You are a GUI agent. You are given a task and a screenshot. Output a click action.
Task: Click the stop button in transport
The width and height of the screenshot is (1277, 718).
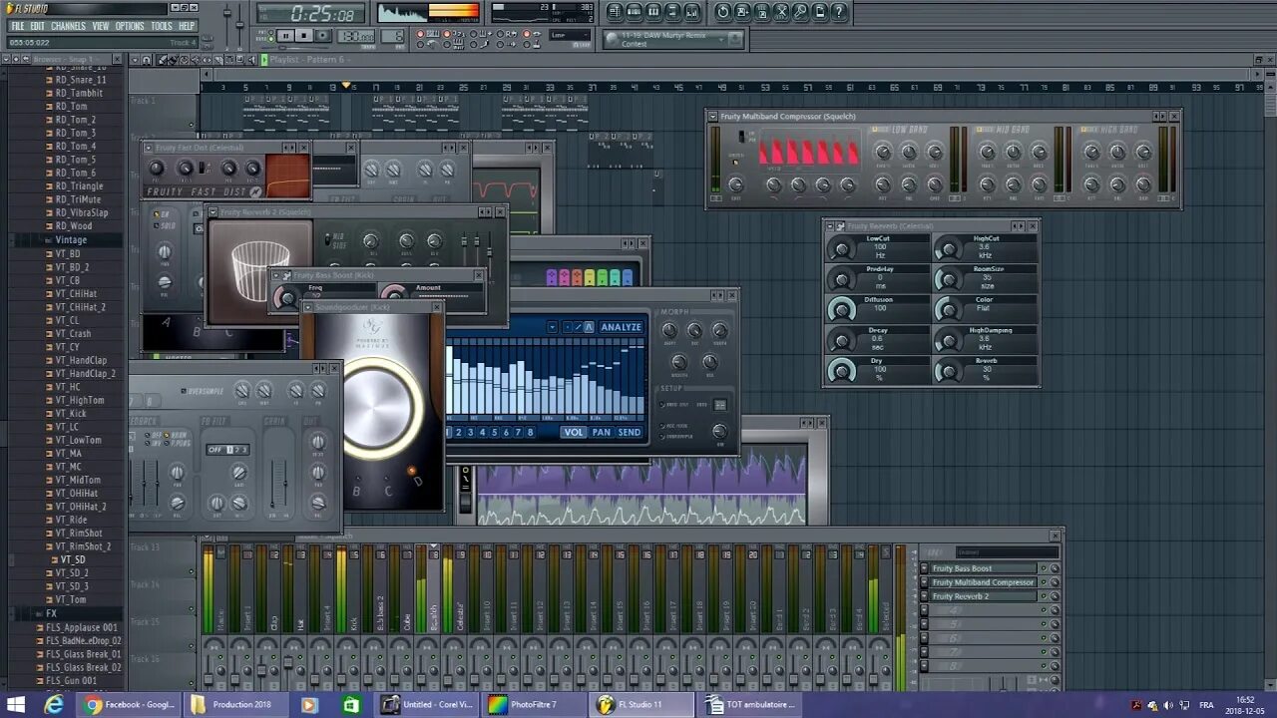point(304,36)
